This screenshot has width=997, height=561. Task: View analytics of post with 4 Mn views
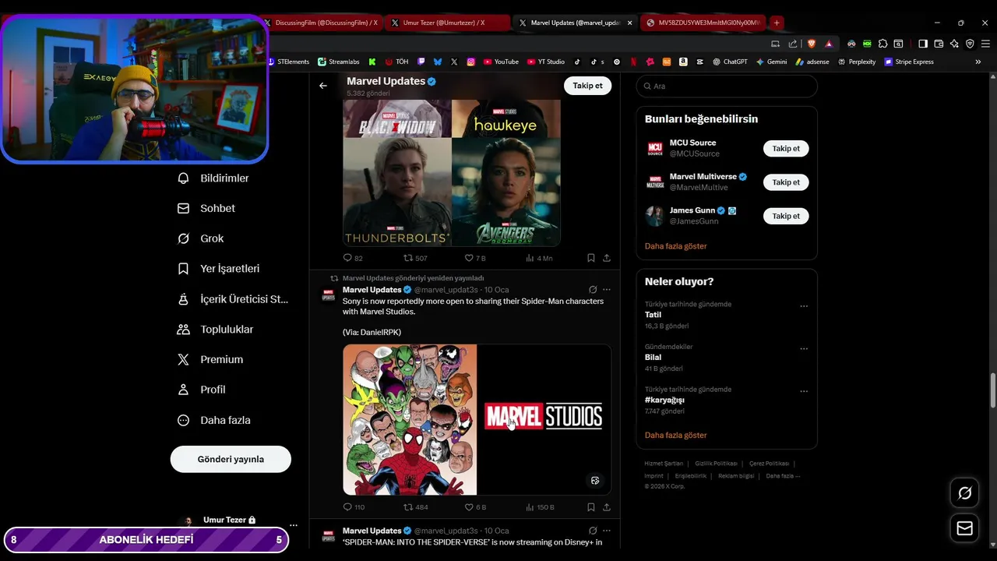point(539,258)
